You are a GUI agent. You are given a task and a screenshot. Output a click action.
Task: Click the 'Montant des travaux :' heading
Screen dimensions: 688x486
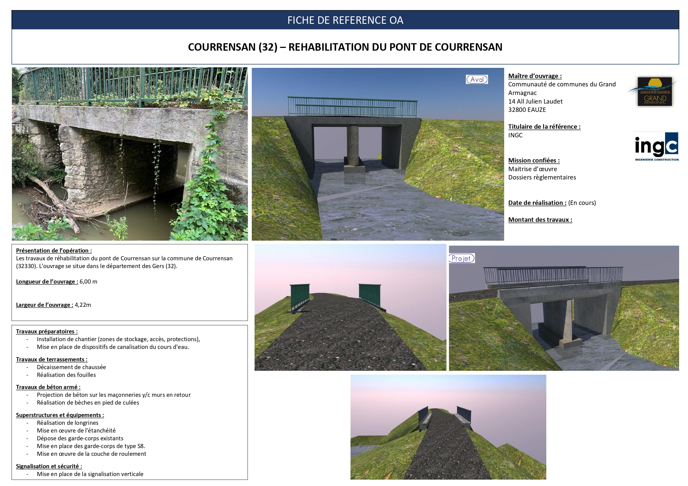(540, 220)
